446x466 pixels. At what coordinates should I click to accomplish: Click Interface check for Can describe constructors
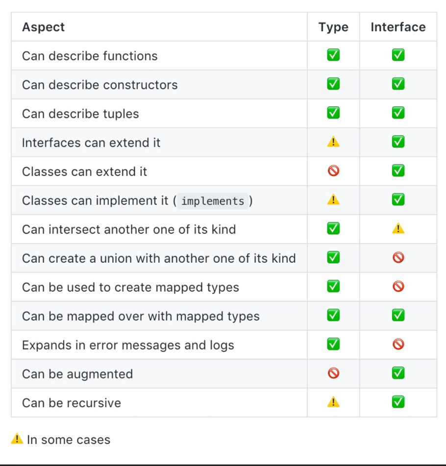click(x=398, y=84)
